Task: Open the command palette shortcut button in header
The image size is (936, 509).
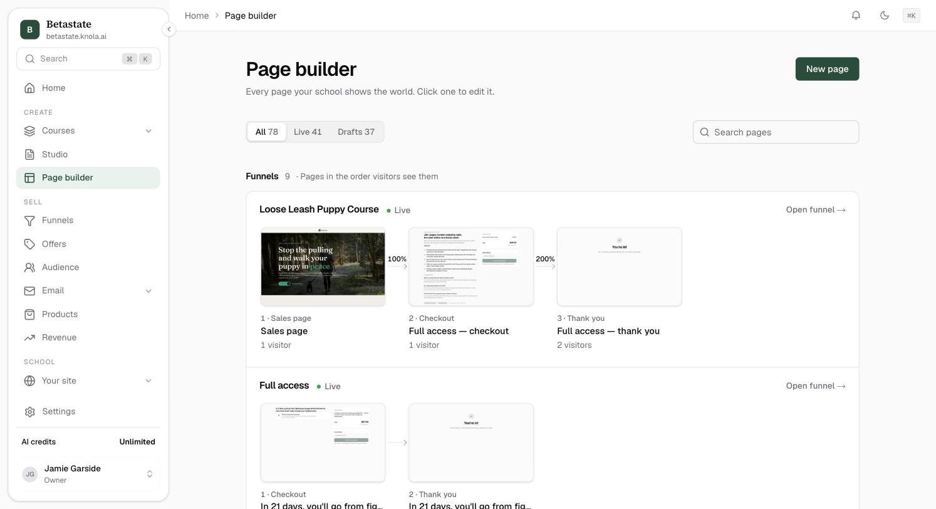Action: click(912, 16)
